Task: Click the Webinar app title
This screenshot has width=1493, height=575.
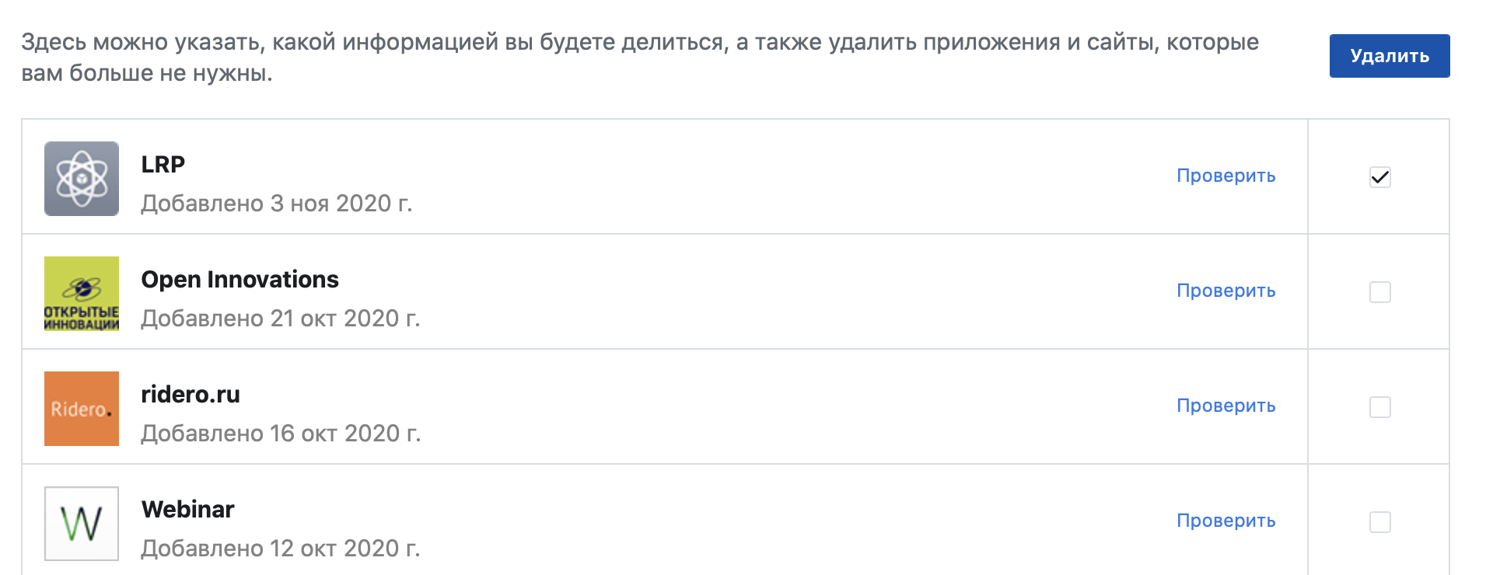Action: [188, 510]
